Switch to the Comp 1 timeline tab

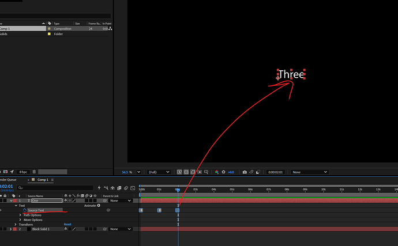pyautogui.click(x=43, y=180)
